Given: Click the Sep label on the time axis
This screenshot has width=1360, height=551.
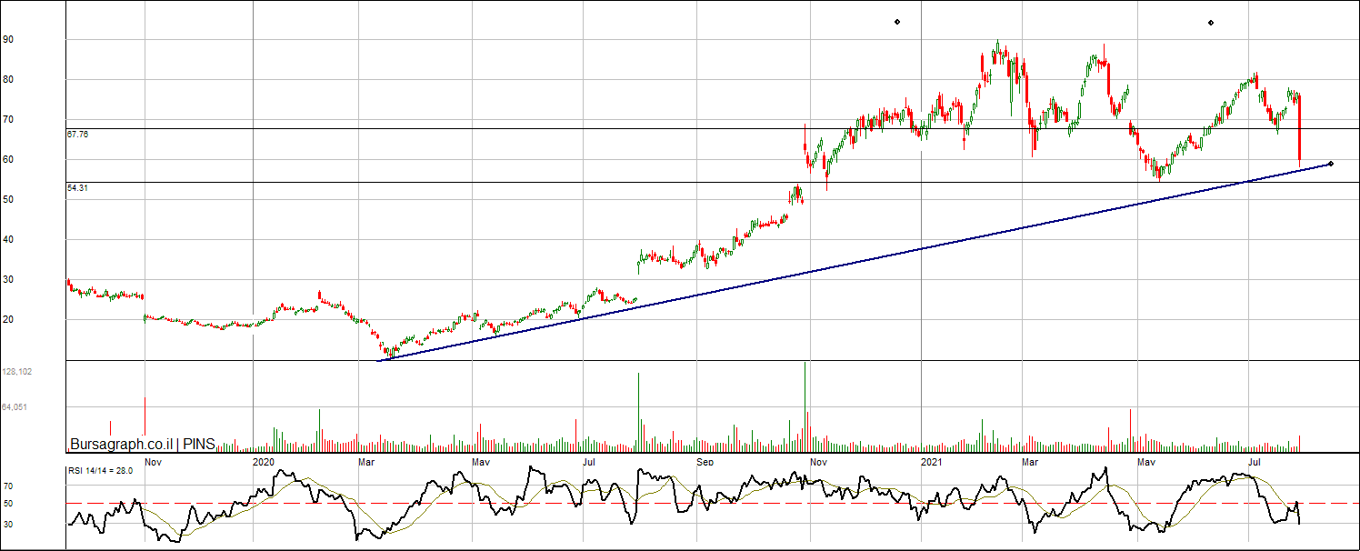Looking at the screenshot, I should (x=705, y=462).
